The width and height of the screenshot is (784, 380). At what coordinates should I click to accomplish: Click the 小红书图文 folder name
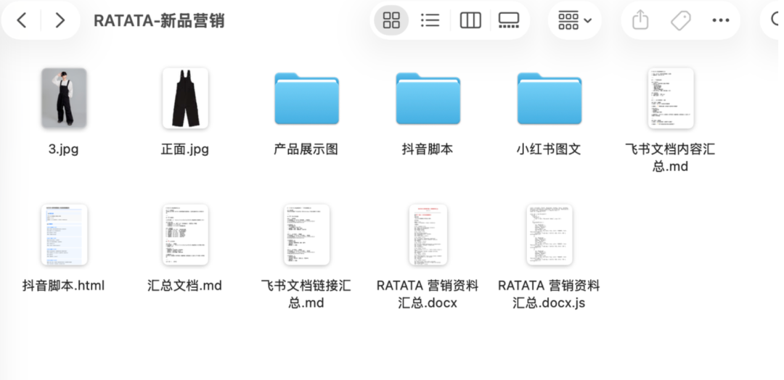[x=549, y=149]
